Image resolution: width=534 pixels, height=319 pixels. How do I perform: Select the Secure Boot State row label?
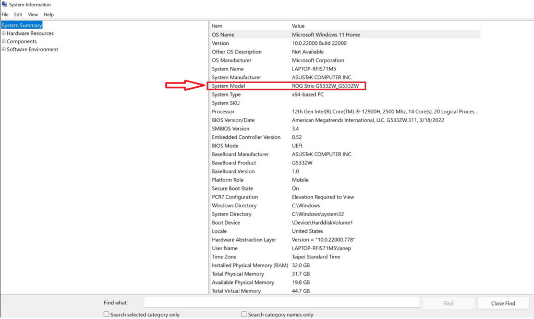point(232,188)
